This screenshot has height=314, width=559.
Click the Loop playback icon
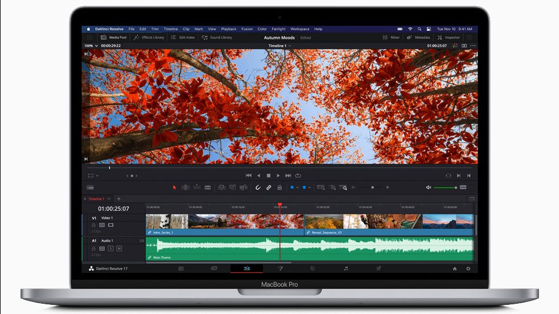(298, 175)
